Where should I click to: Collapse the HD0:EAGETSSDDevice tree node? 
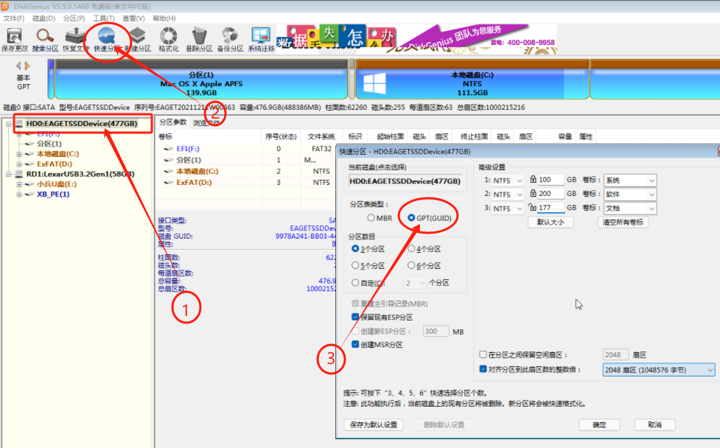[x=8, y=124]
